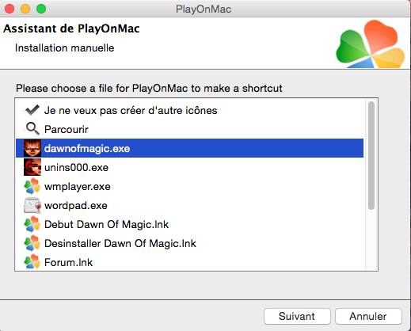Screen dimensions: 411x331
Task: Click the wordpad.exe notepad icon
Action: tap(32, 205)
